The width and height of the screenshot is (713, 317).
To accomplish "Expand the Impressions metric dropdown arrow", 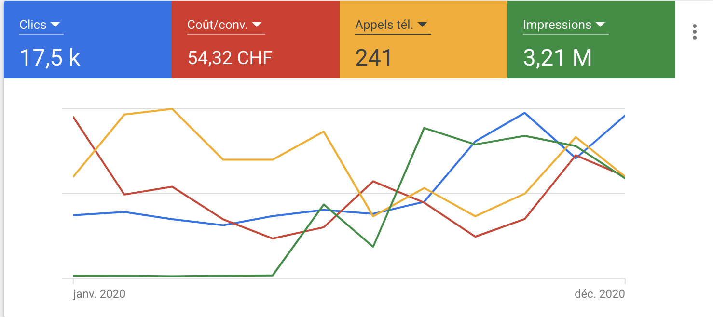I will tap(600, 25).
